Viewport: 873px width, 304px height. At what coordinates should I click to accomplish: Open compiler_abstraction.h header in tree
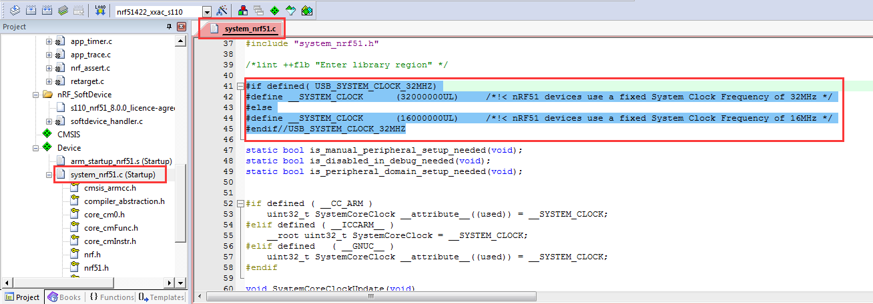coord(124,201)
